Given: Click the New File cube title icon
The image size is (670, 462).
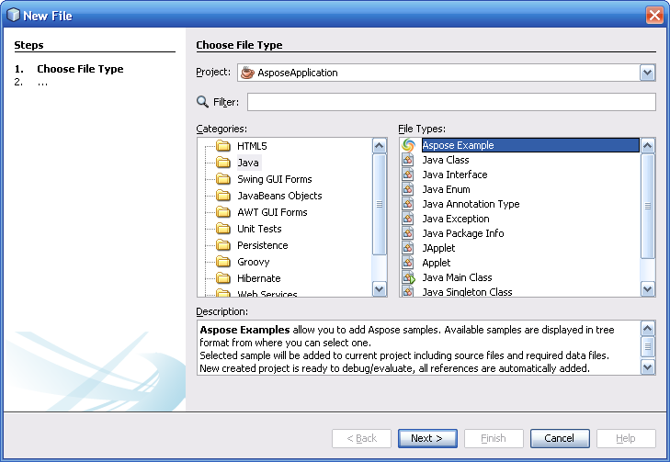Looking at the screenshot, I should 13,15.
